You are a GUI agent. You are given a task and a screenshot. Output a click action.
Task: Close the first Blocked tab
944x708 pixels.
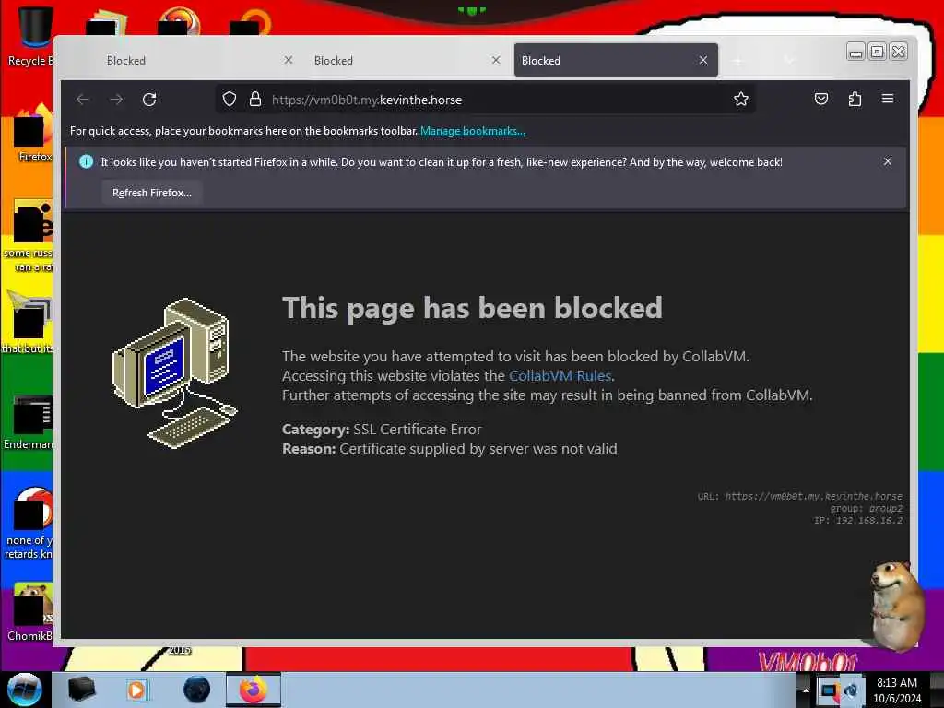289,60
